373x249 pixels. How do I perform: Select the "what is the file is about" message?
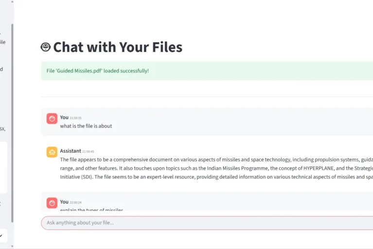click(86, 126)
